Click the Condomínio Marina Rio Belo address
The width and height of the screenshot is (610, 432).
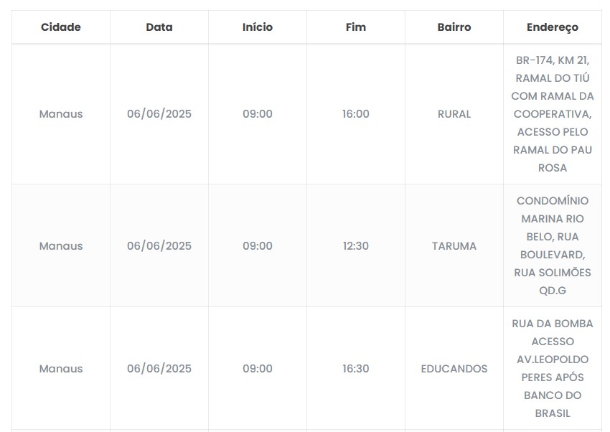(552, 246)
